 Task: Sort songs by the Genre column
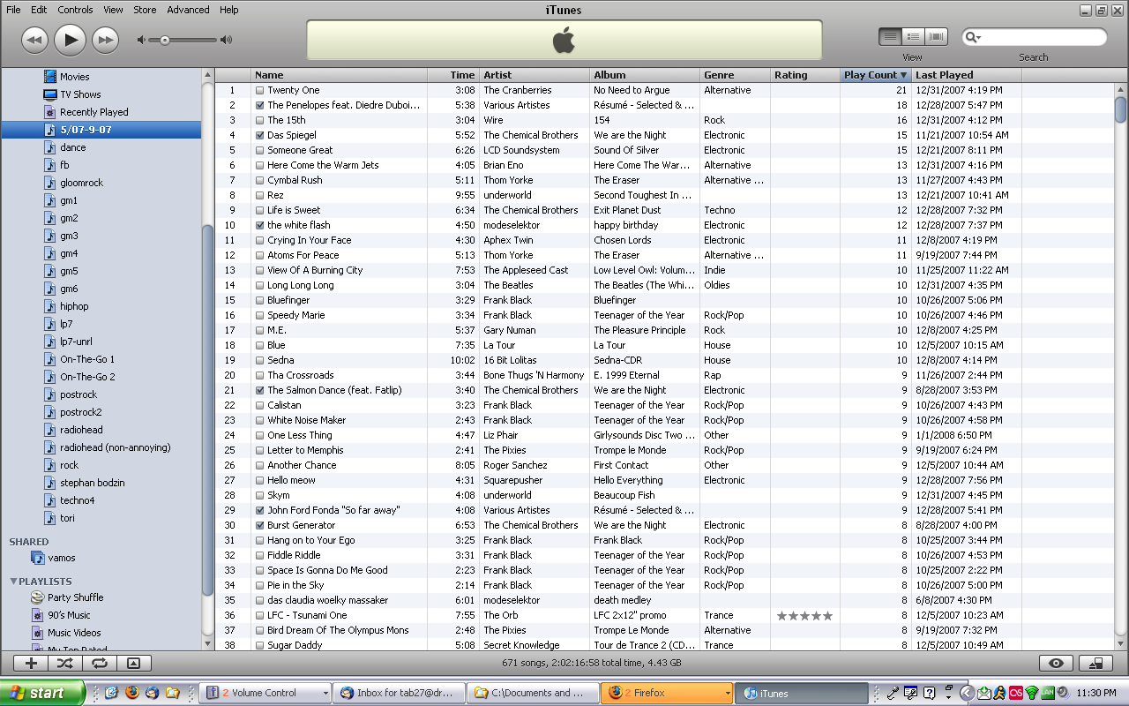[x=736, y=75]
